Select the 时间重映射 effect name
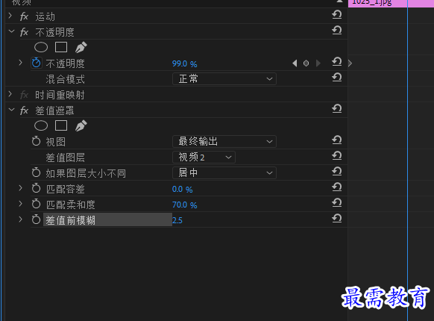Image resolution: width=434 pixels, height=321 pixels. tap(60, 95)
